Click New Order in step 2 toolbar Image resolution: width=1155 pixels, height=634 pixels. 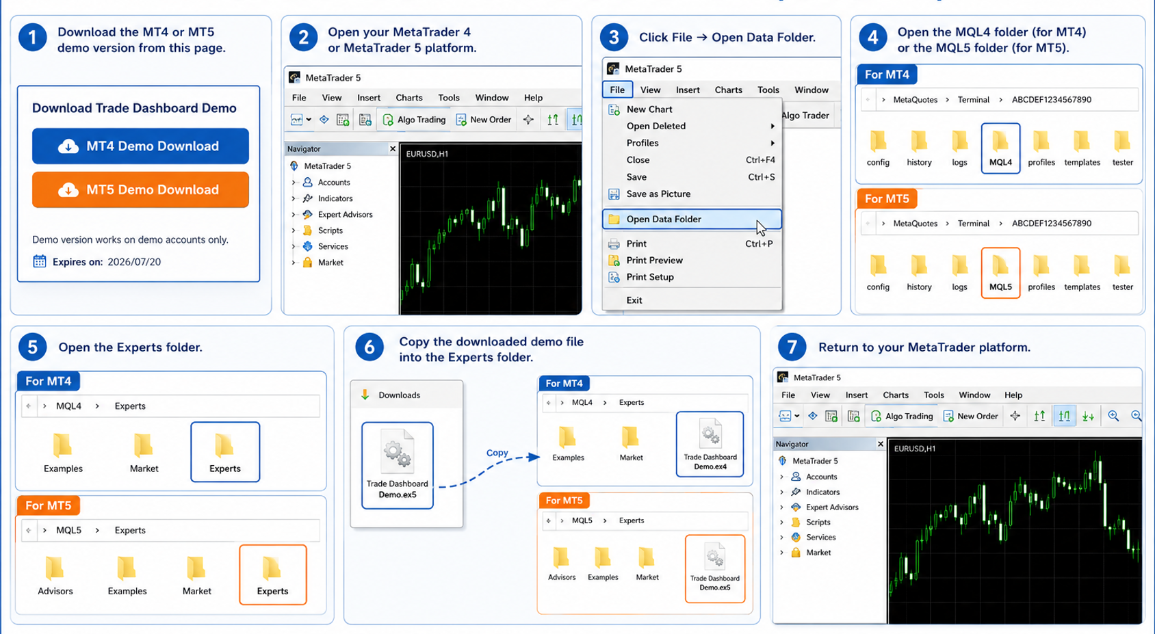[x=484, y=120]
